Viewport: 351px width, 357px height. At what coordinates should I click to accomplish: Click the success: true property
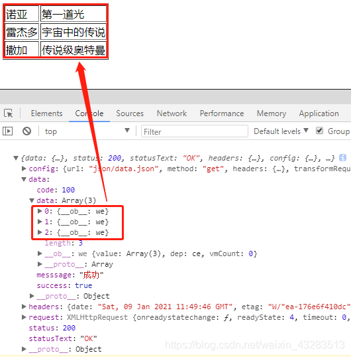64,285
